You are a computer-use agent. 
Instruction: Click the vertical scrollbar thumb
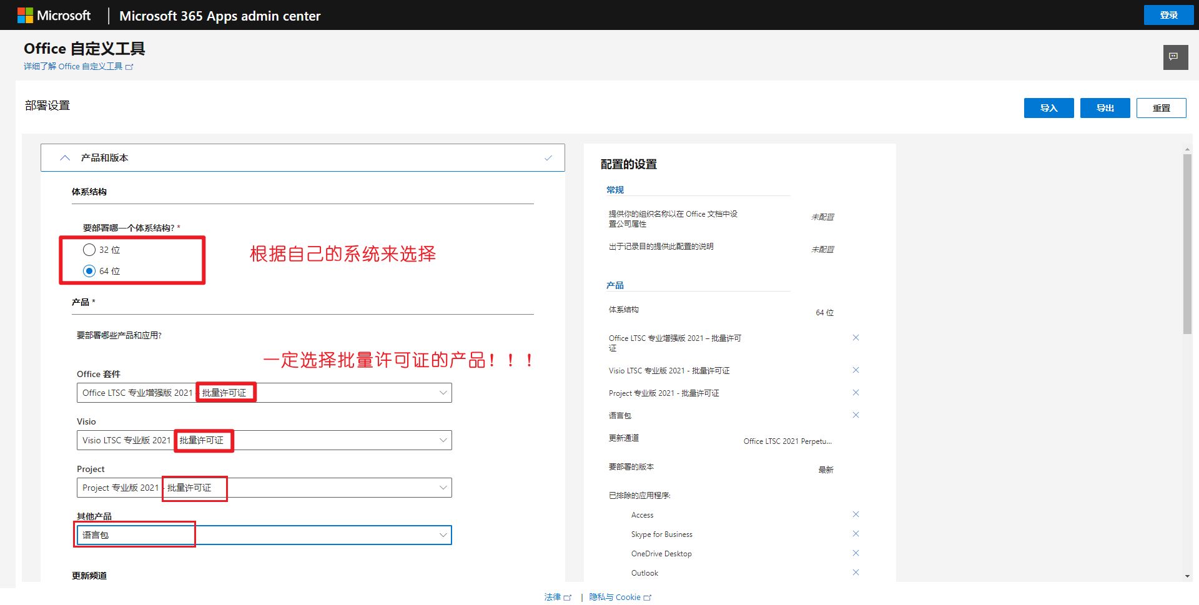[x=1187, y=243]
